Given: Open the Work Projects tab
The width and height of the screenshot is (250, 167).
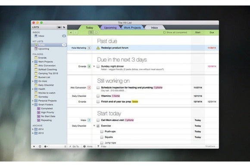Looking at the screenshot, I should click(132, 28).
